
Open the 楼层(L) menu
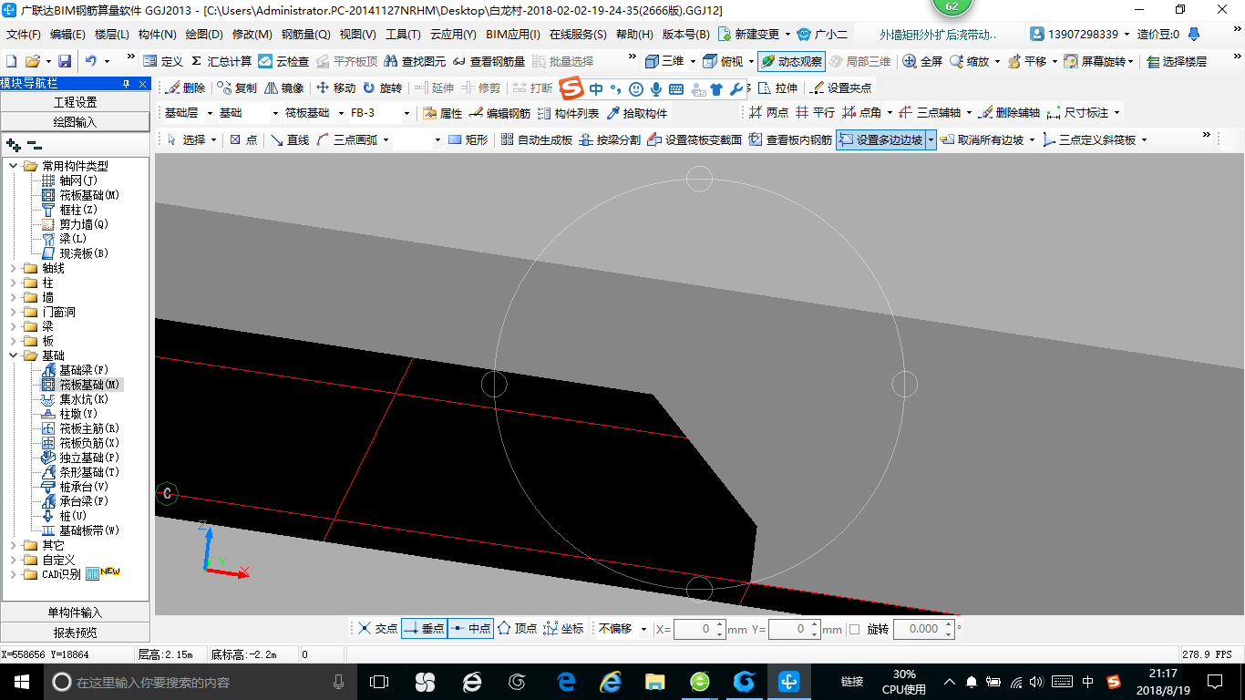[x=112, y=35]
